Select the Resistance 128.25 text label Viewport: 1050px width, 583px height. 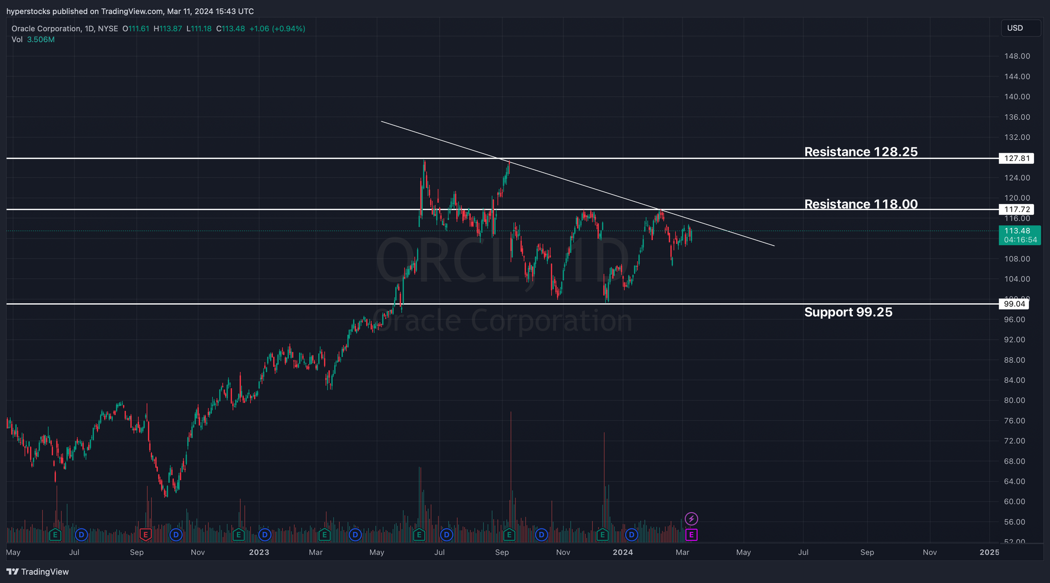click(x=861, y=152)
